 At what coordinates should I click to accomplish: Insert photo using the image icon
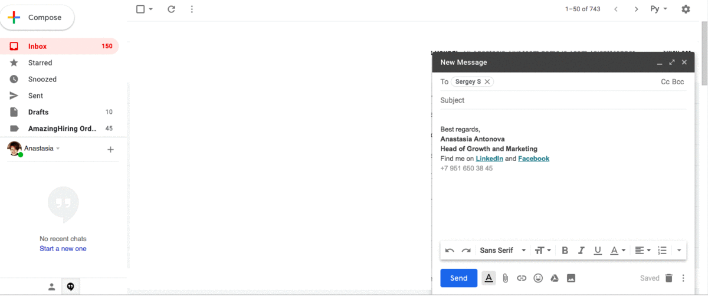coord(571,278)
